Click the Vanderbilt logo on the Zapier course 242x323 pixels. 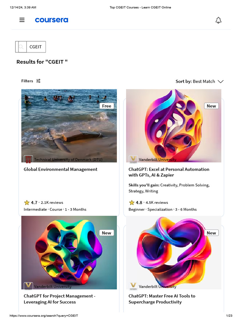click(x=133, y=159)
